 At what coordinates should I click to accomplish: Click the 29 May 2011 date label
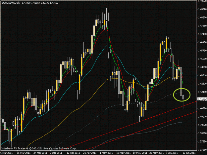point(156,153)
